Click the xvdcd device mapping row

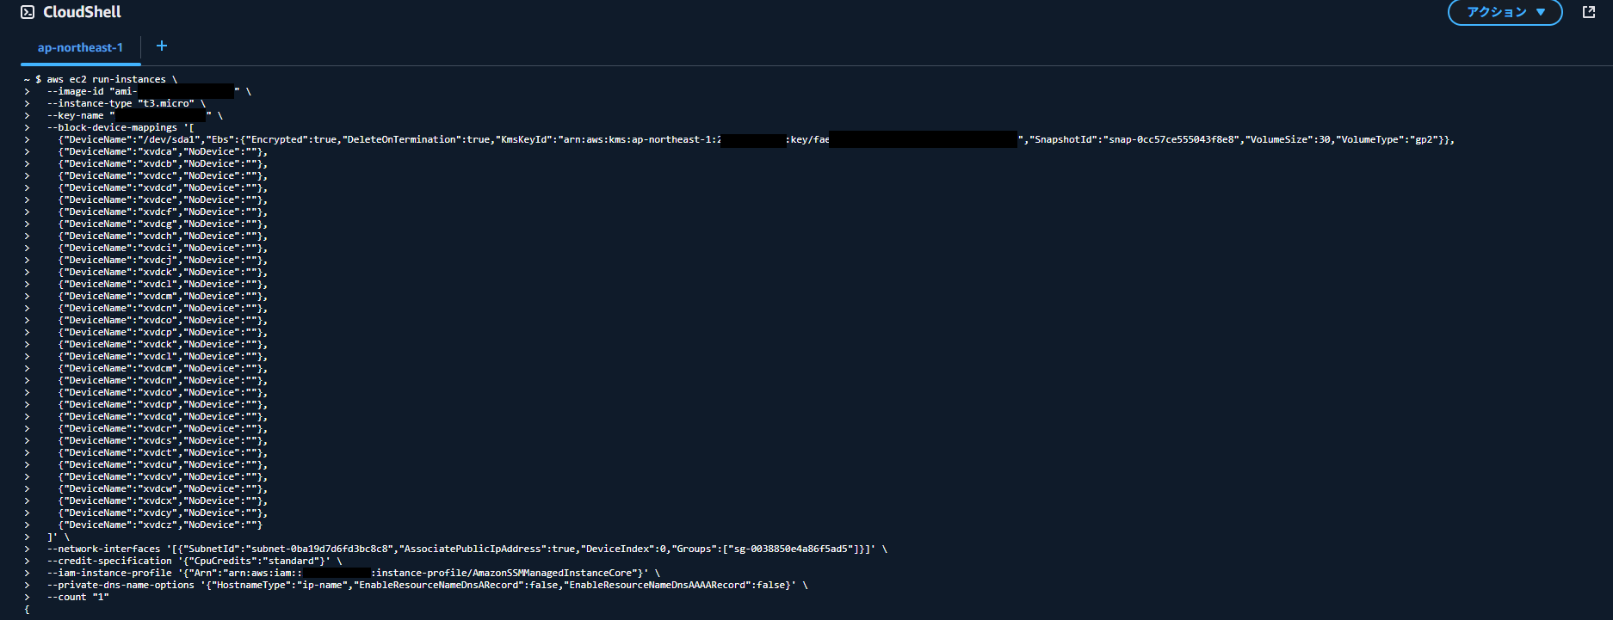[163, 187]
